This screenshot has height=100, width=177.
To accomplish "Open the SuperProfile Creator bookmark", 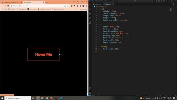I will pyautogui.click(x=58, y=9).
